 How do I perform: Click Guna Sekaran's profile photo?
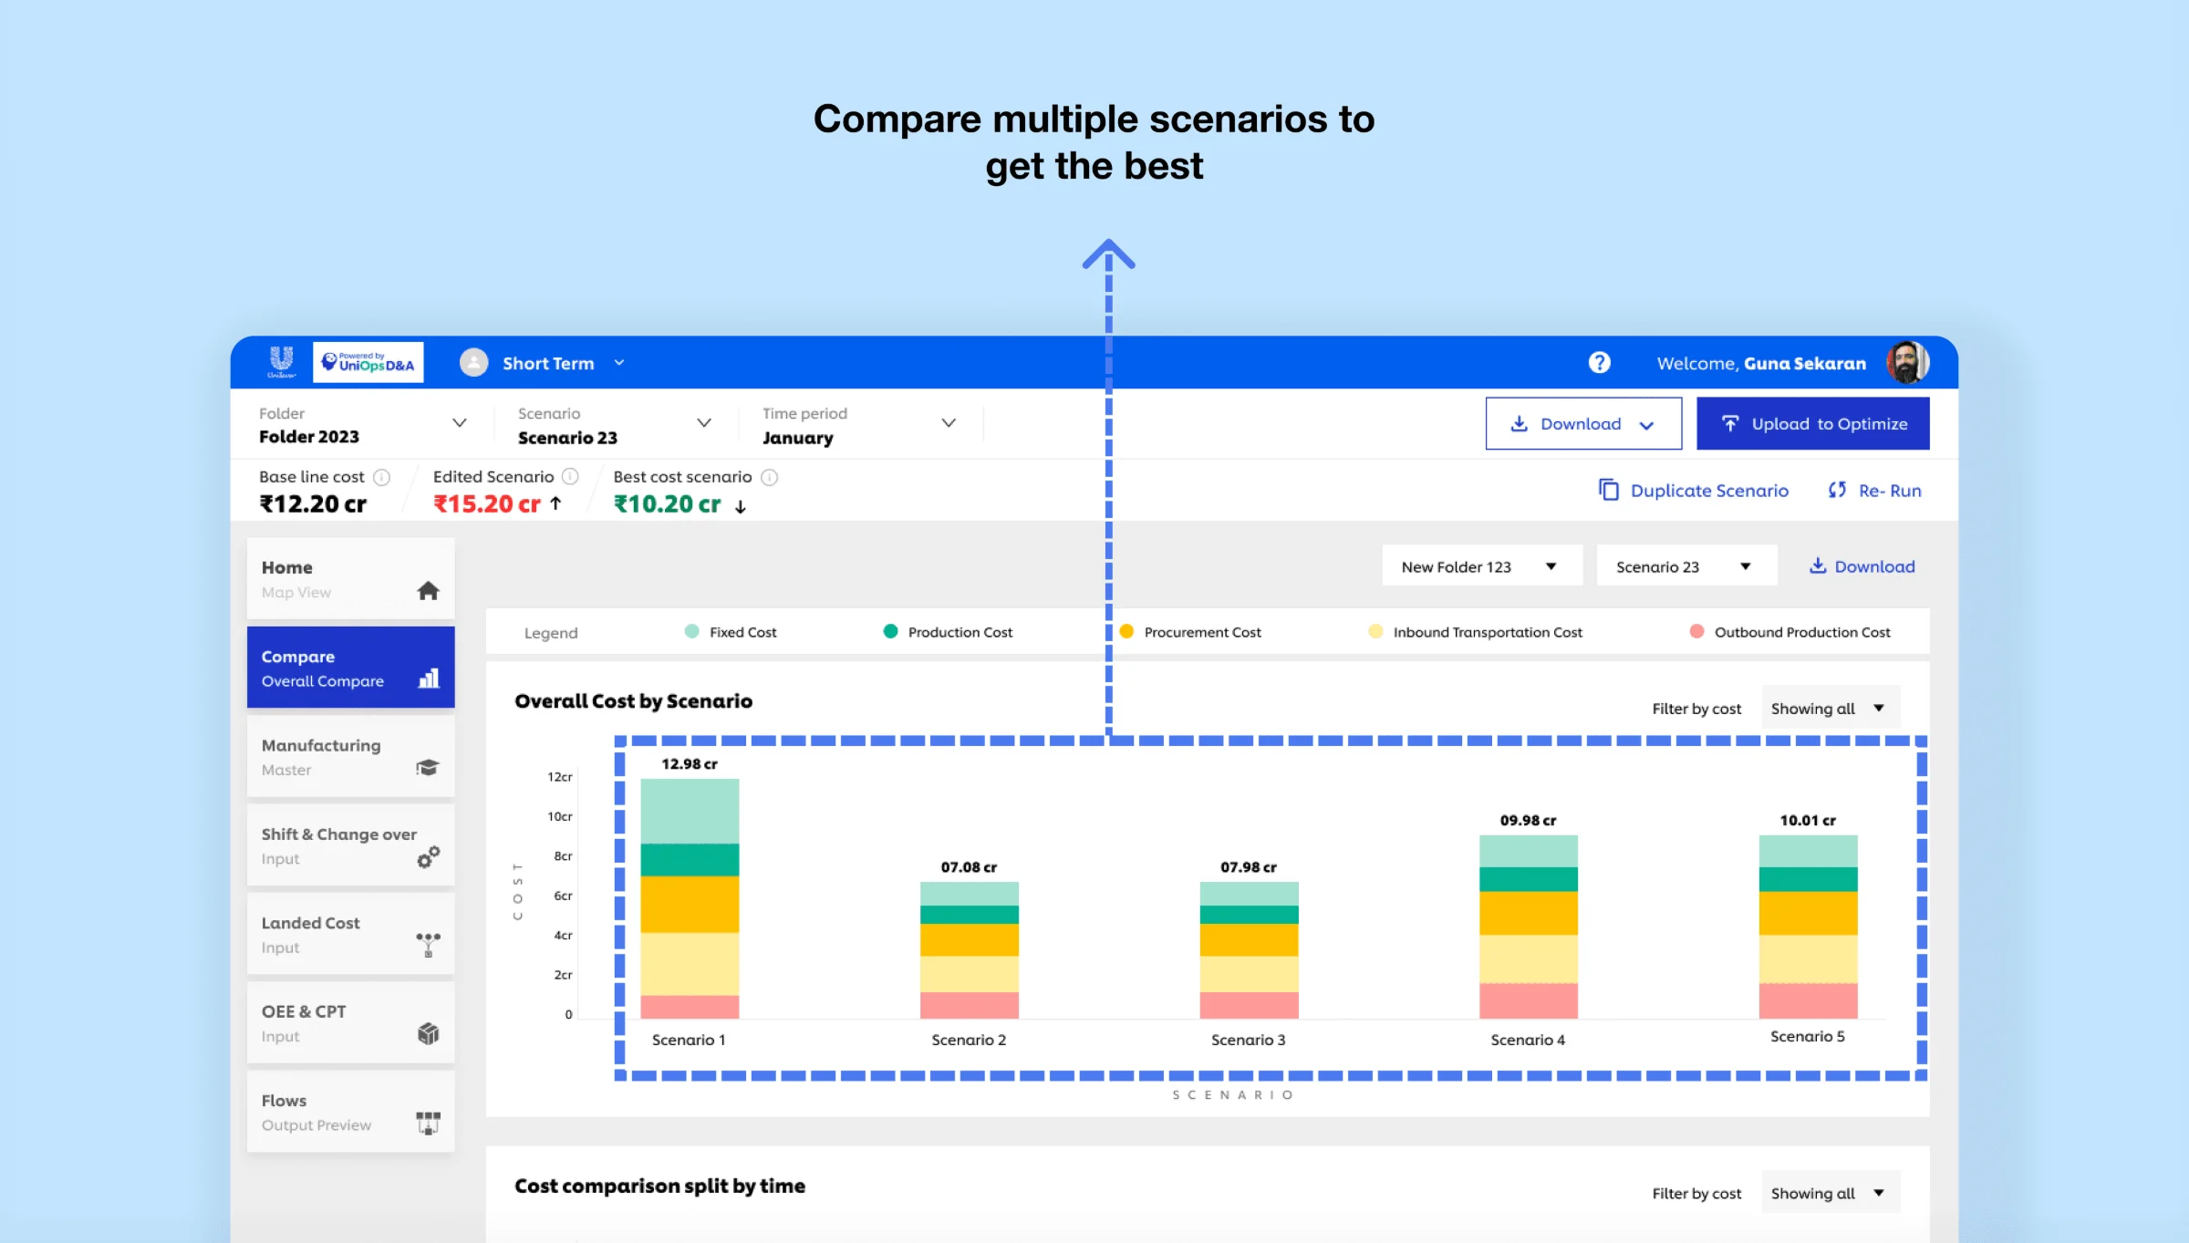(x=1907, y=363)
